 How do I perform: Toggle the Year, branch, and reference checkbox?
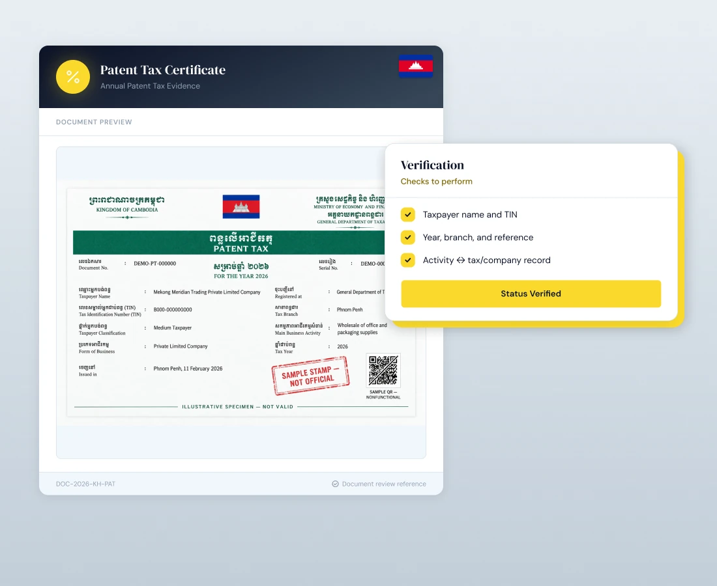point(408,237)
